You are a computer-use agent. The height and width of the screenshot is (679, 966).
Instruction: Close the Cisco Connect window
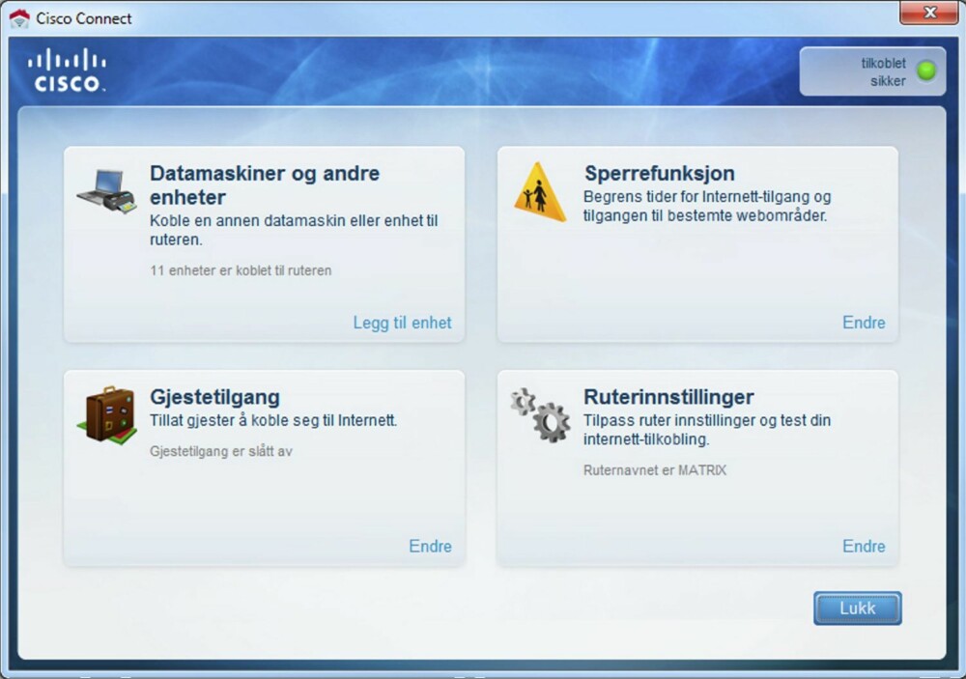(x=929, y=13)
